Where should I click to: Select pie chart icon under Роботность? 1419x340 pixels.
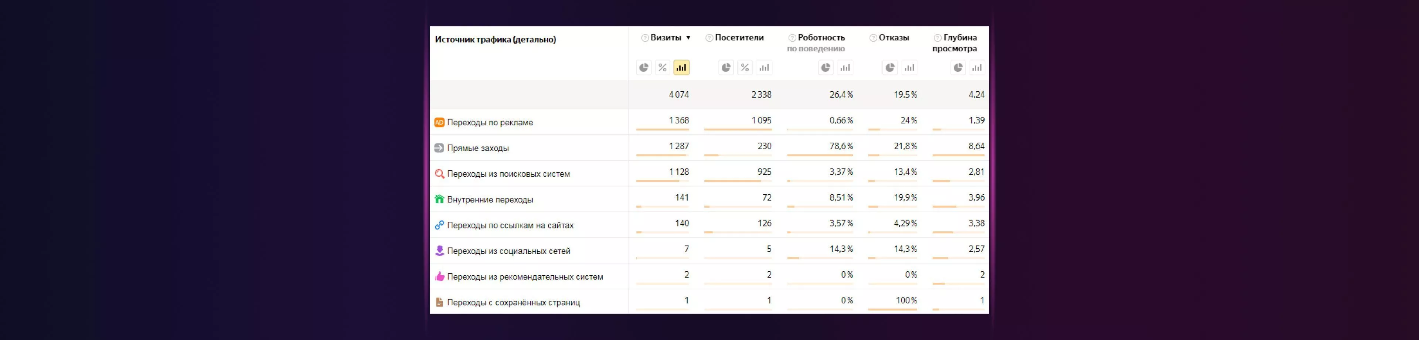point(826,68)
